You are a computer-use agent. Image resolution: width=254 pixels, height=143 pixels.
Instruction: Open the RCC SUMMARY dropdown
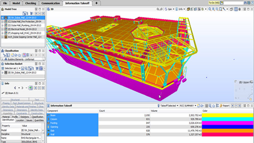(x=188, y=106)
